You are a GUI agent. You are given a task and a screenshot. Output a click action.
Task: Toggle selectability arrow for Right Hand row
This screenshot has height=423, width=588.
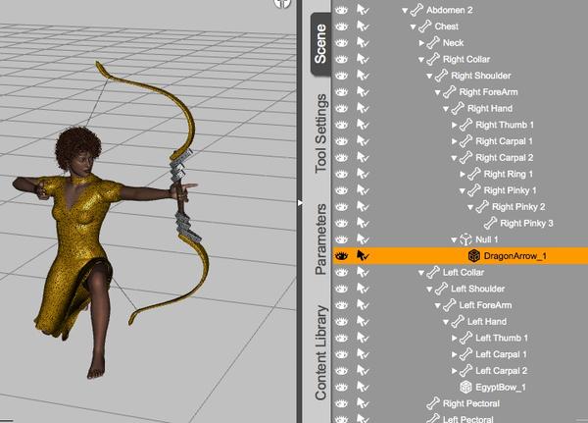click(x=363, y=108)
